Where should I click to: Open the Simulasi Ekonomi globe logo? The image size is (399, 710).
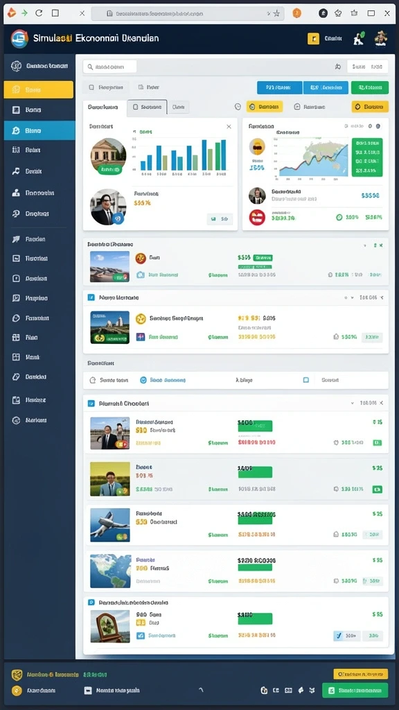(19, 39)
